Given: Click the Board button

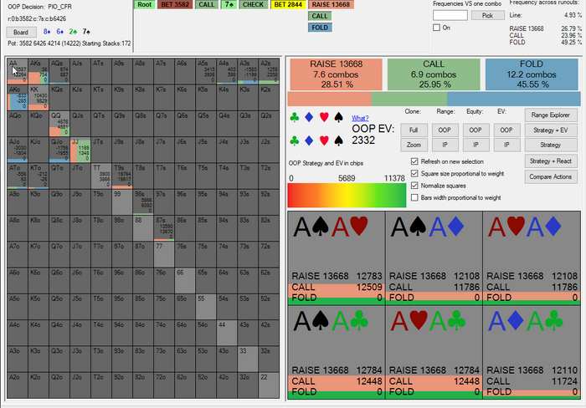Looking at the screenshot, I should point(21,32).
